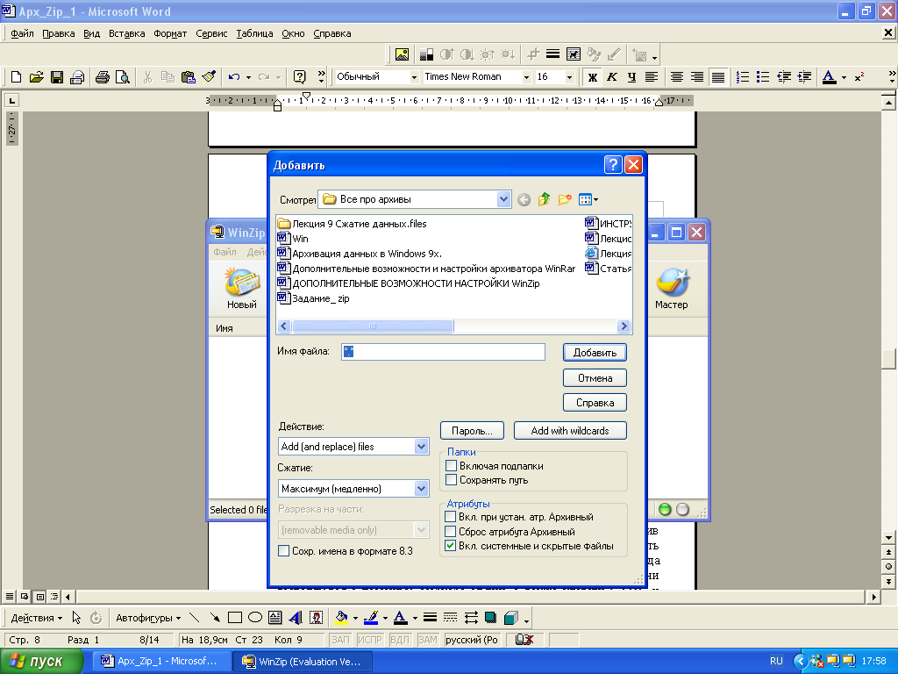Screen dimensions: 898x674
Task: Open the Правка menu
Action: [x=59, y=33]
